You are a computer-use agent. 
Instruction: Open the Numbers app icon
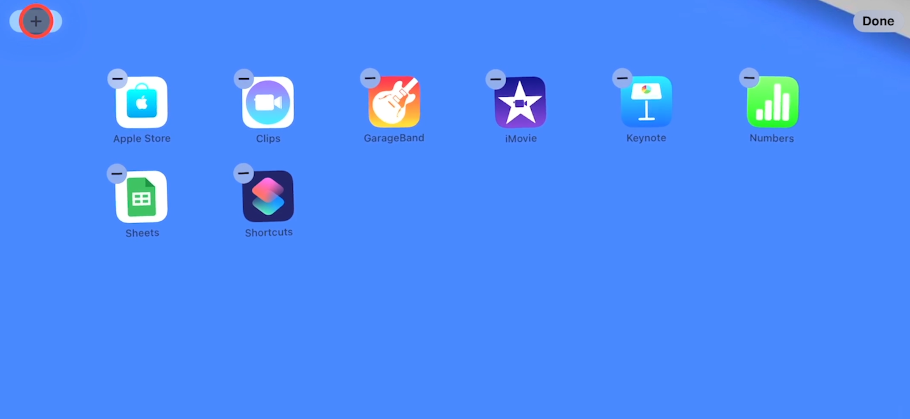tap(772, 102)
